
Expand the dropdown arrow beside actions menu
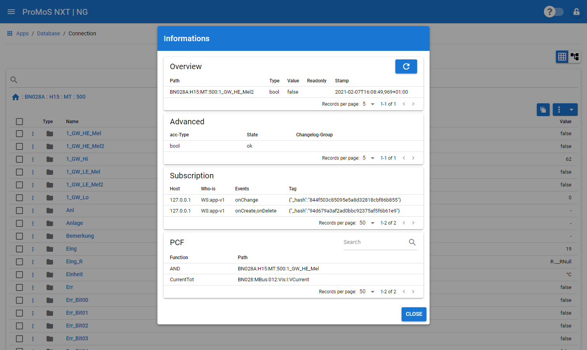coord(571,110)
